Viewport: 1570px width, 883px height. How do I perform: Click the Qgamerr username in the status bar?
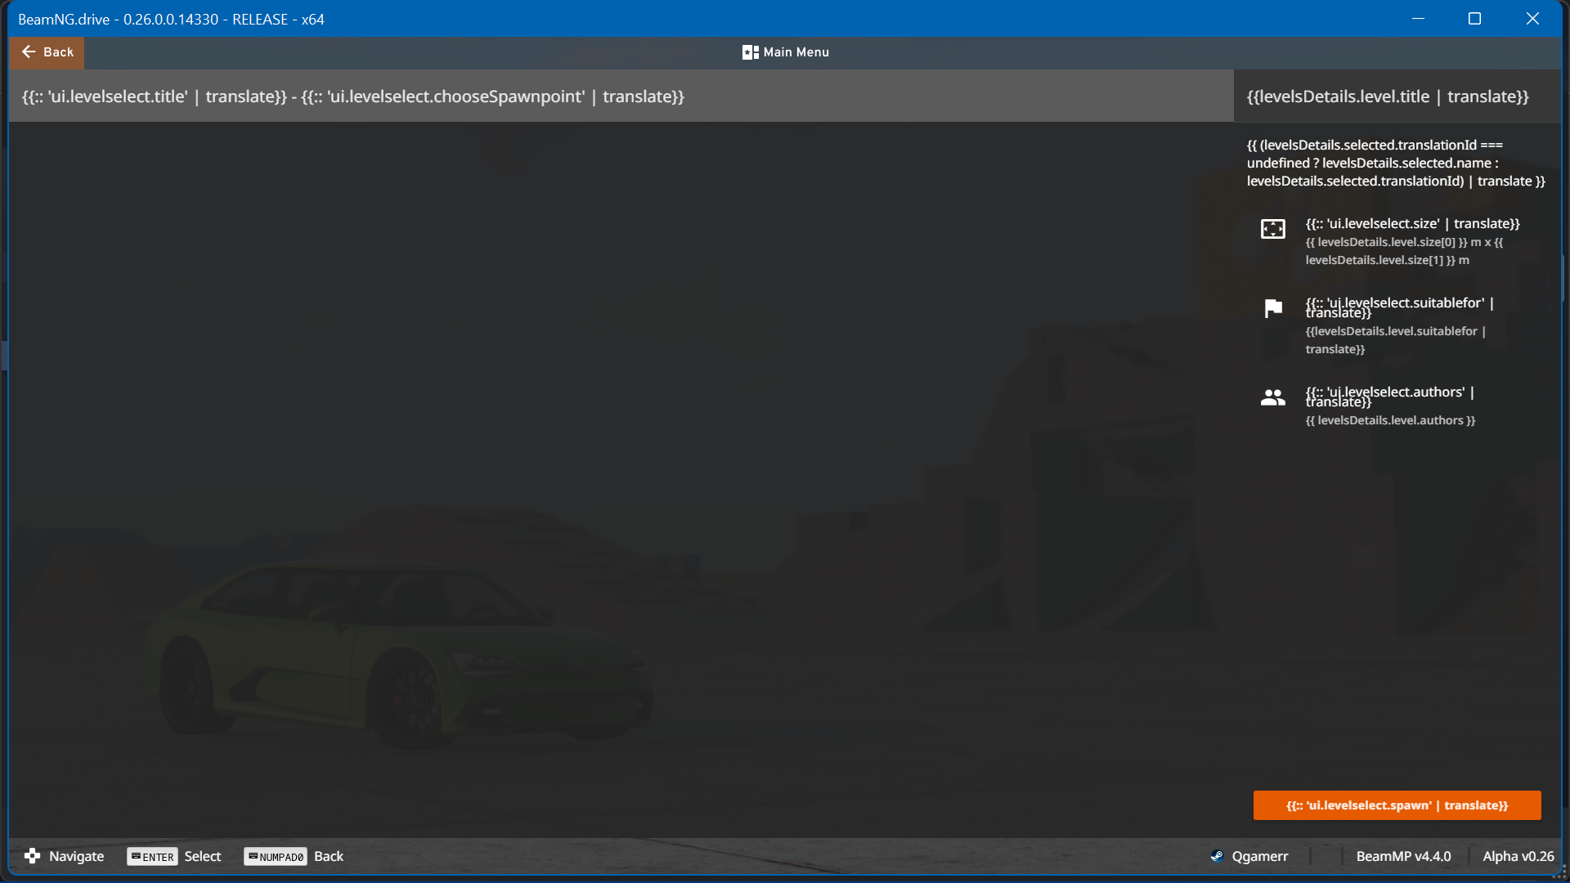1259,856
